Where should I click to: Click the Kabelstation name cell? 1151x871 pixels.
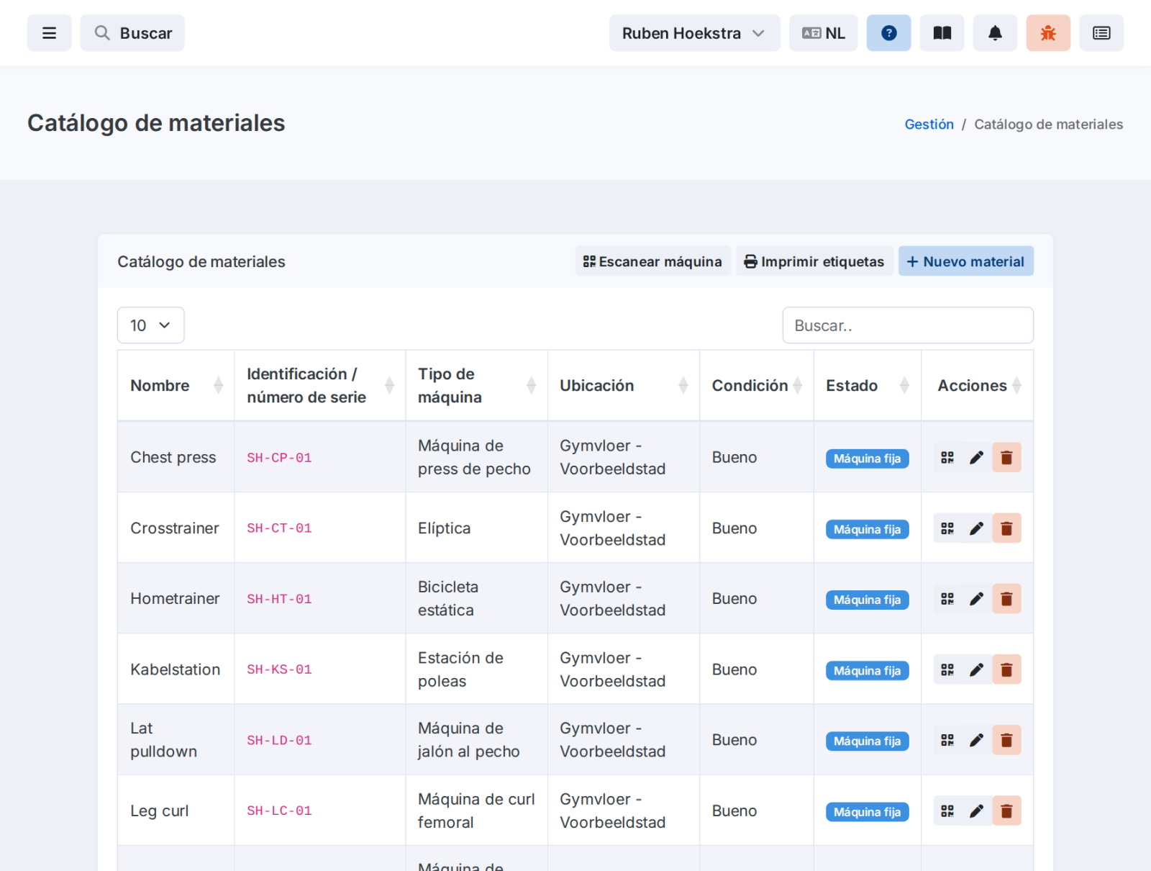[176, 669]
